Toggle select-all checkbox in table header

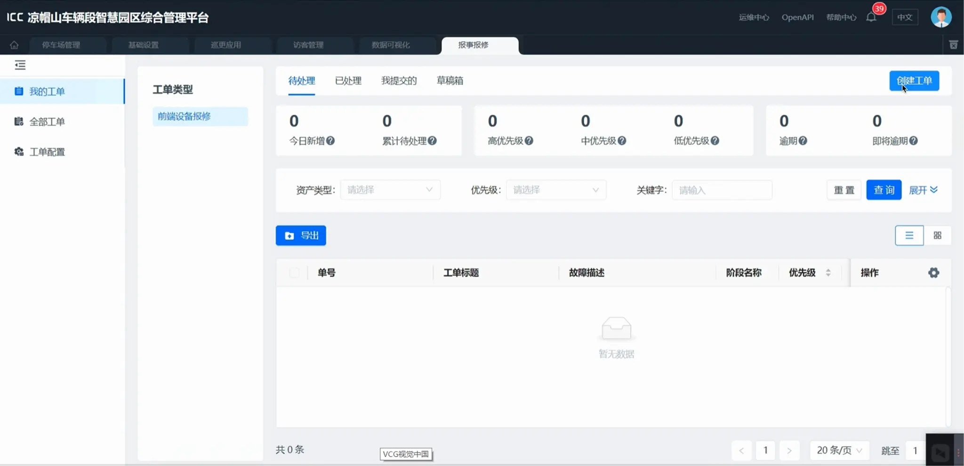(294, 273)
